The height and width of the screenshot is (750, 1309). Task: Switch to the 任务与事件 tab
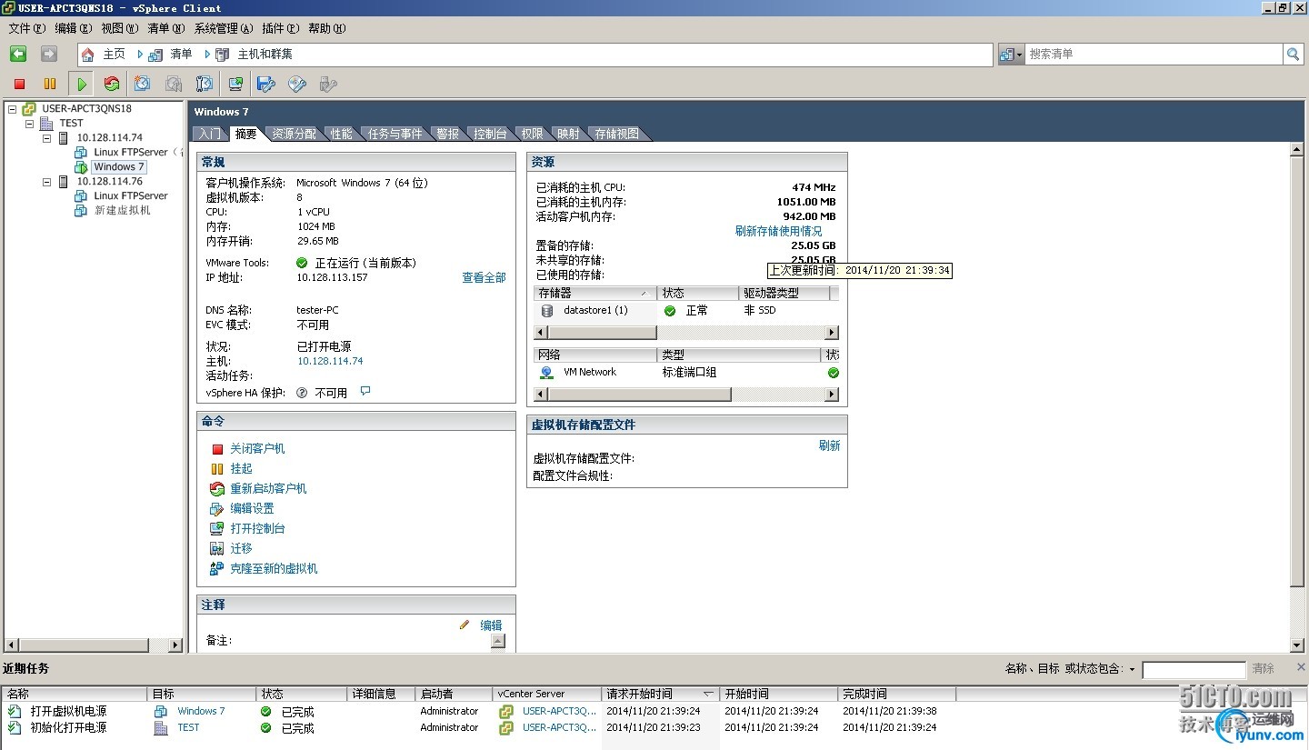pos(395,135)
